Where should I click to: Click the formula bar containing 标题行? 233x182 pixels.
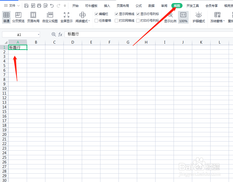point(149,34)
